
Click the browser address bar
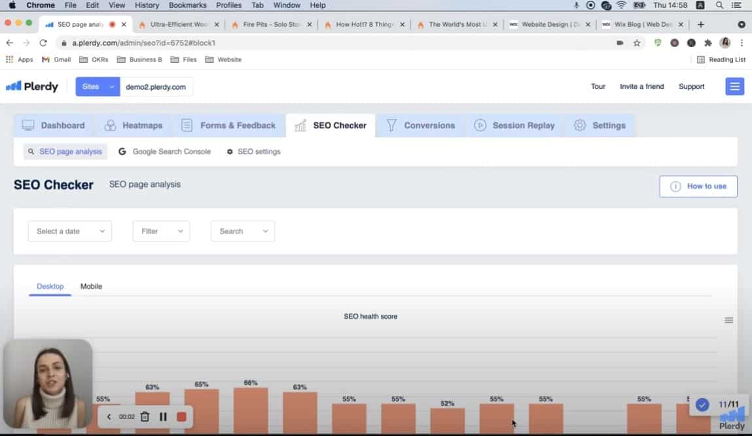336,43
